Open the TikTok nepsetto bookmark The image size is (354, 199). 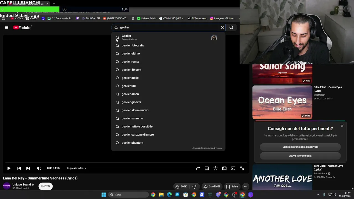197,19
